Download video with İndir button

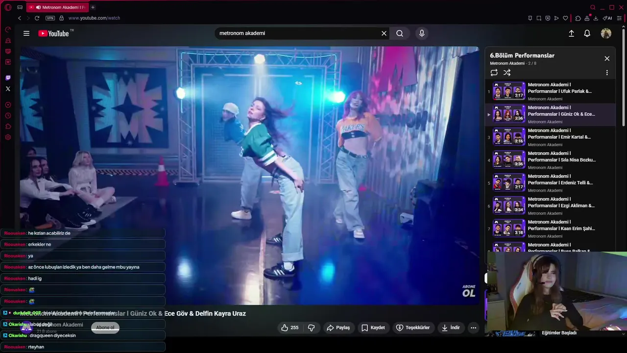coord(451,328)
